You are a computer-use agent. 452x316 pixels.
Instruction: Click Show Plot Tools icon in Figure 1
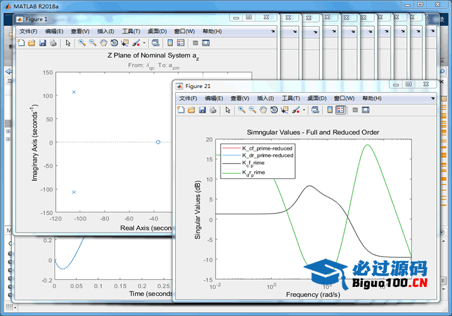(x=206, y=43)
